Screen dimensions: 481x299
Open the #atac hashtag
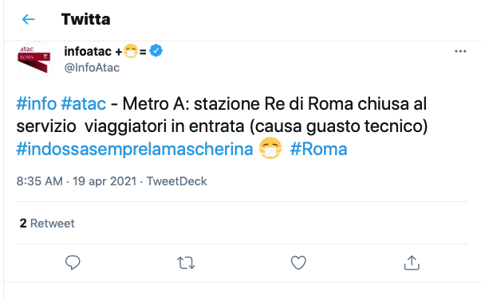point(84,103)
